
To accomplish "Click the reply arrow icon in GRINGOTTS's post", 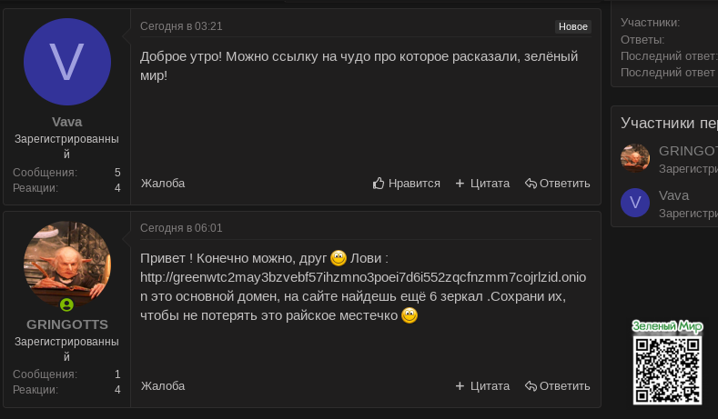I will (x=531, y=386).
